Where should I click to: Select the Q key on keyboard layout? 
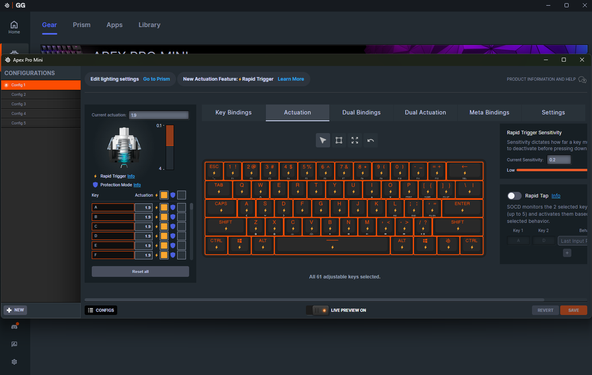(242, 190)
